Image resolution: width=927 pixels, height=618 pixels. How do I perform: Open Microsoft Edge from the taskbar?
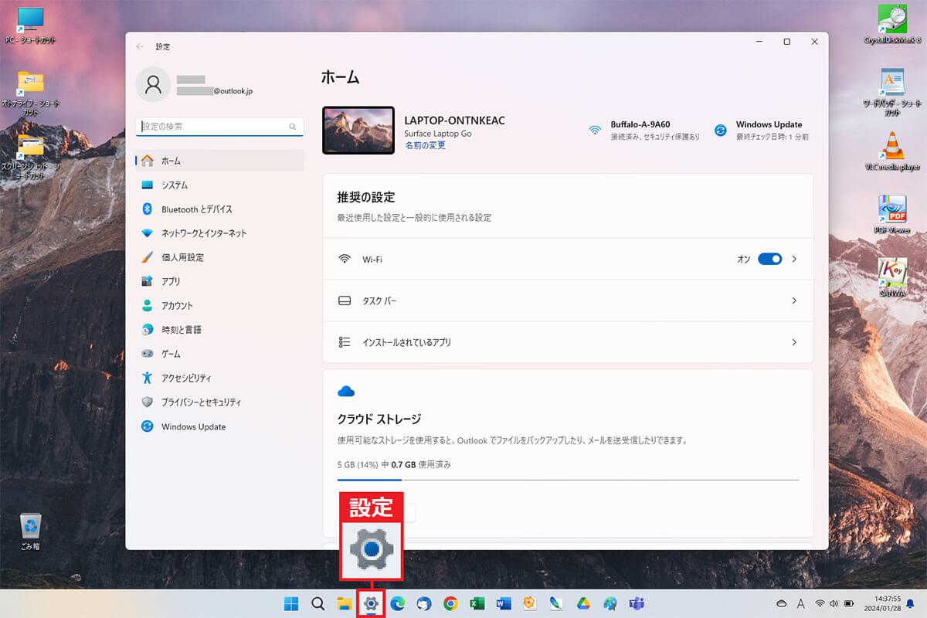pos(398,603)
